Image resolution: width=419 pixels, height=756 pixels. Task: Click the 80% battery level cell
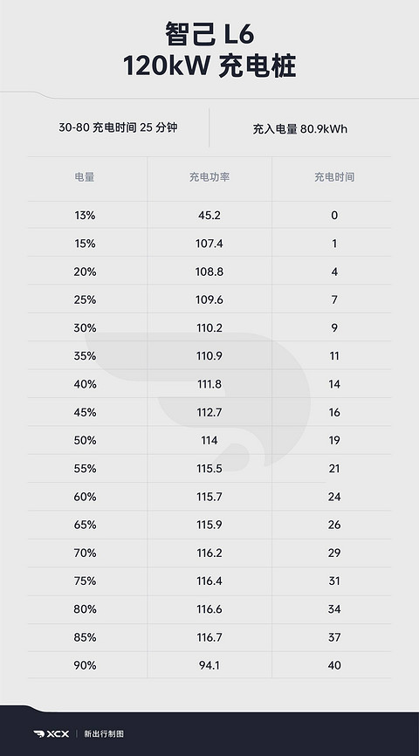(x=85, y=609)
